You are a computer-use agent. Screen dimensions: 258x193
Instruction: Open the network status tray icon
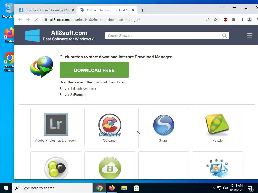[x=219, y=188]
